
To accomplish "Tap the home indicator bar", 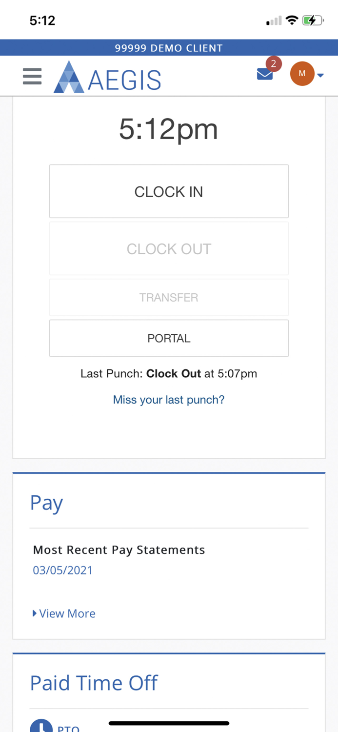I will click(x=169, y=723).
